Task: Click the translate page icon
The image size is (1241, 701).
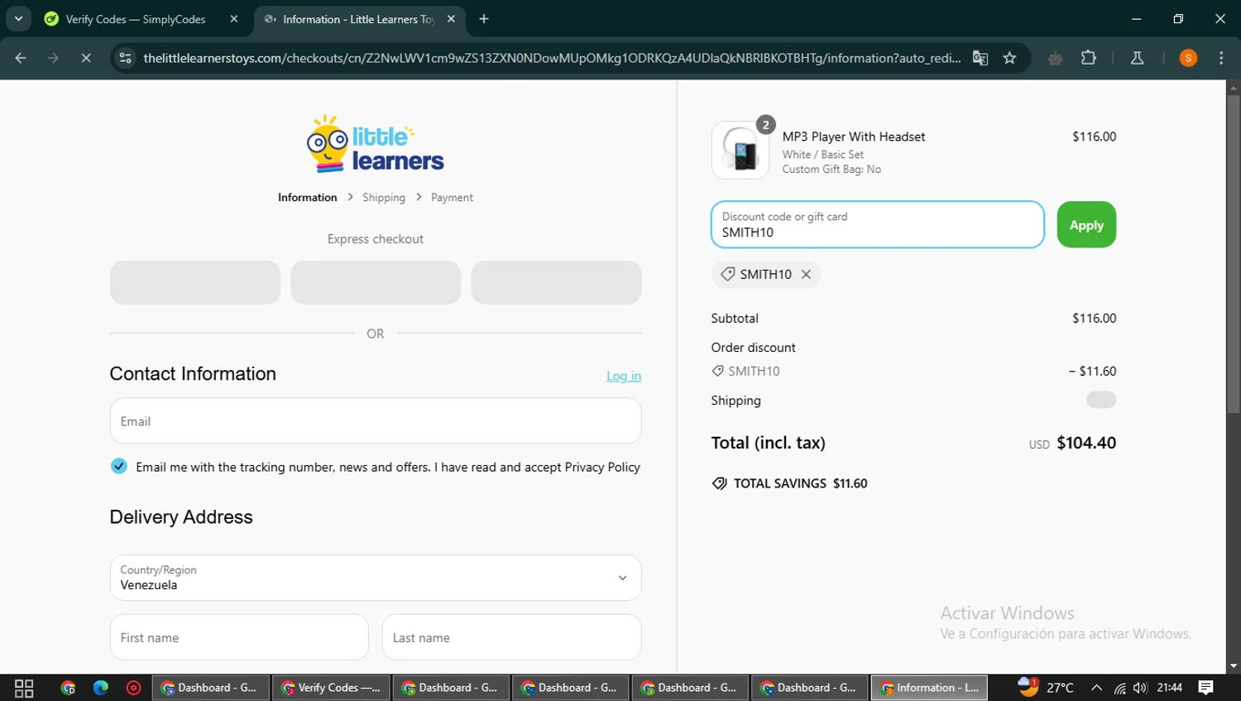Action: tap(980, 58)
